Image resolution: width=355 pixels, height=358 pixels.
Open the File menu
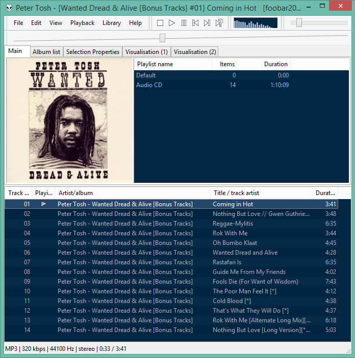18,23
